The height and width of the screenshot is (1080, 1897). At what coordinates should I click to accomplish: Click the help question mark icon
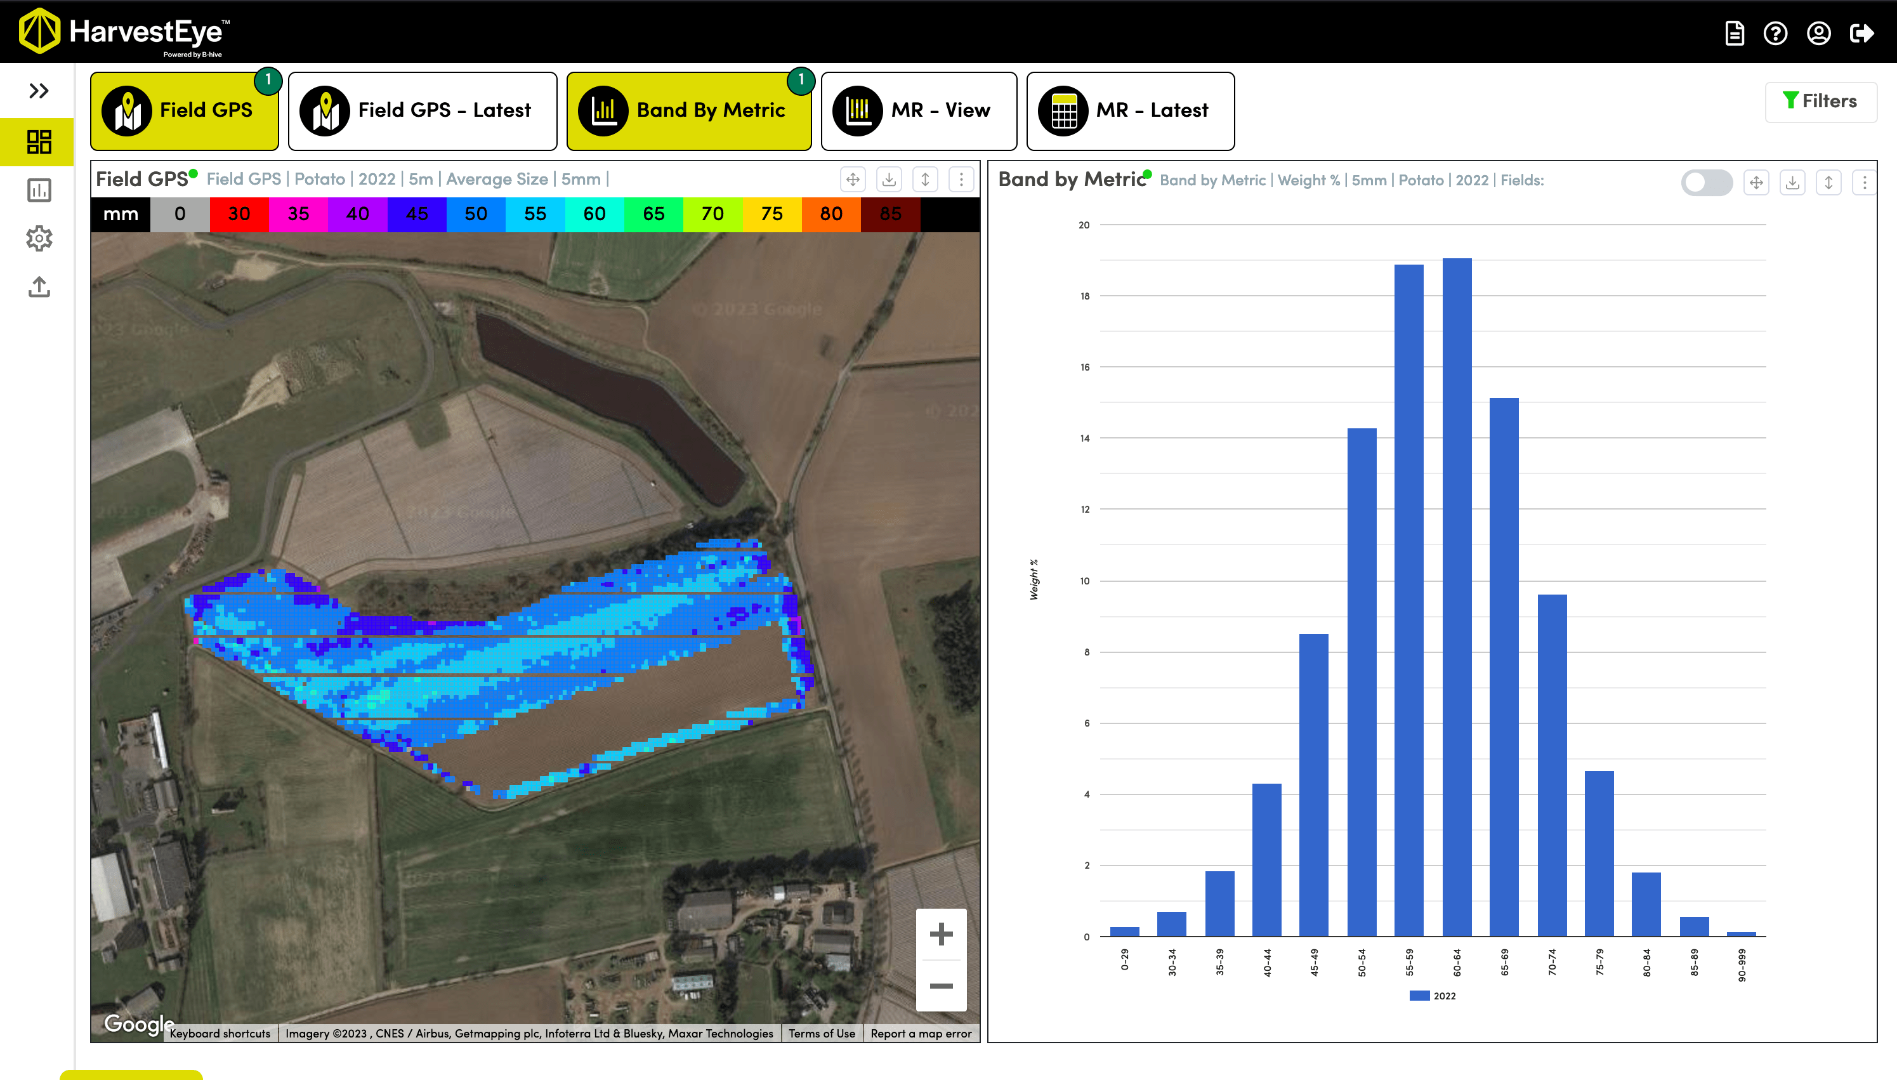[x=1775, y=34]
